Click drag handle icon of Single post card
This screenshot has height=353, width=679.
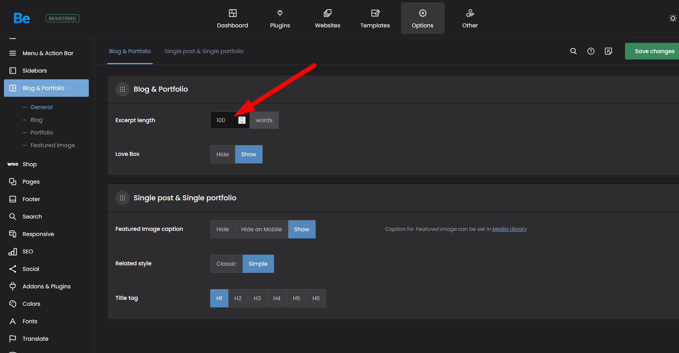pos(123,198)
